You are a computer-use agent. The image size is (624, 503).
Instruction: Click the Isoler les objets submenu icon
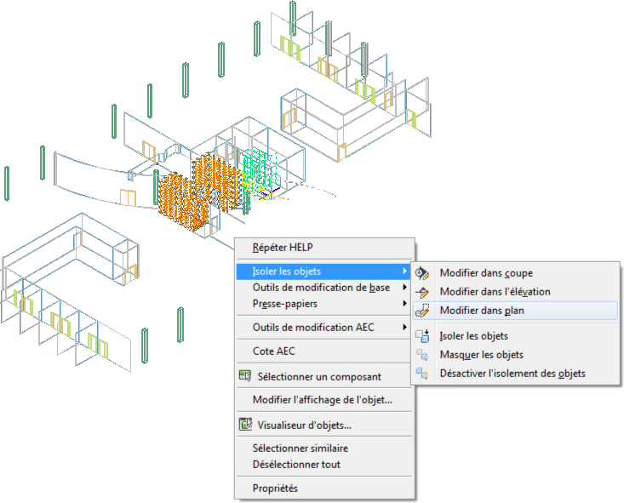point(422,336)
